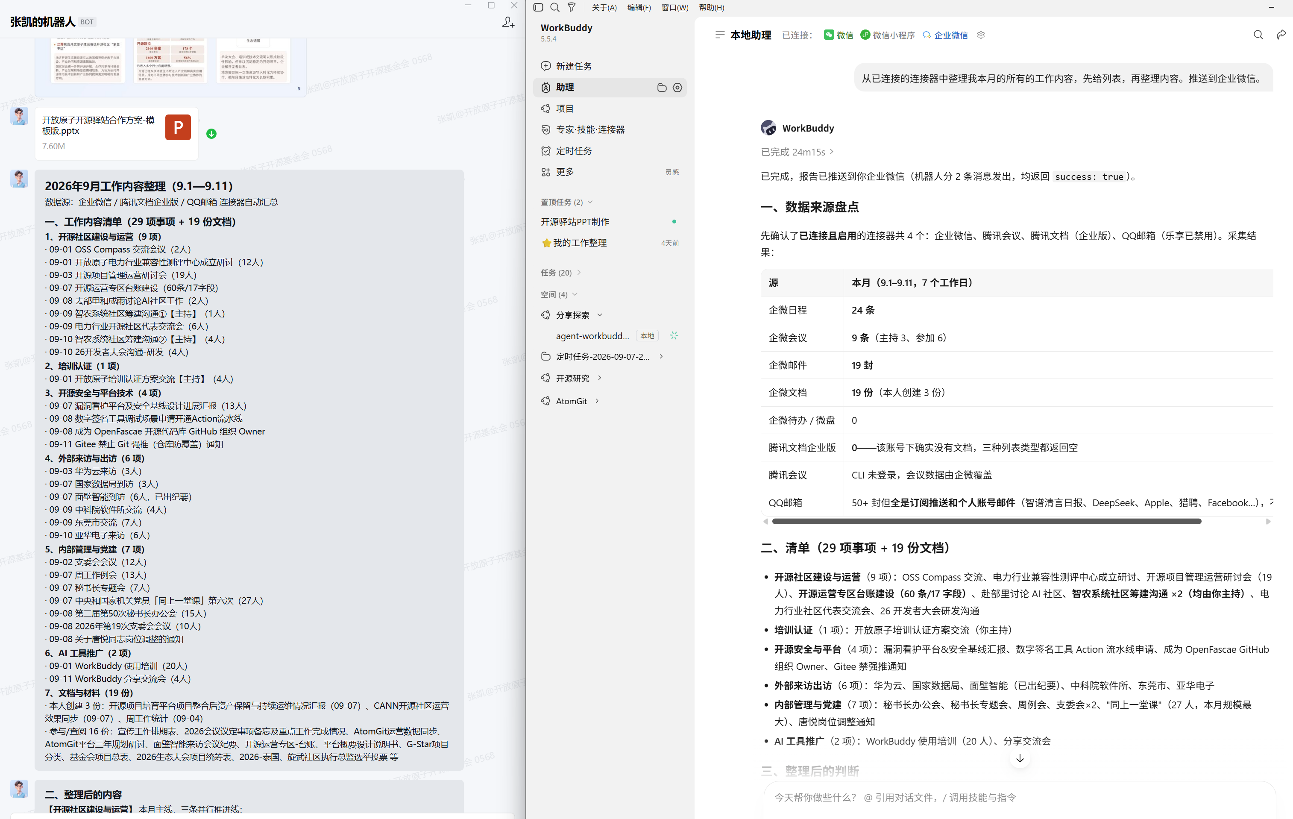Open connector settings gear beside 企业微信
This screenshot has width=1293, height=819.
click(x=980, y=35)
